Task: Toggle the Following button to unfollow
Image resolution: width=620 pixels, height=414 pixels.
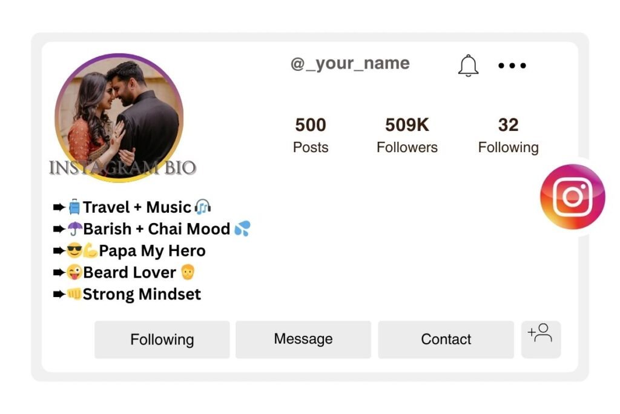Action: click(162, 339)
